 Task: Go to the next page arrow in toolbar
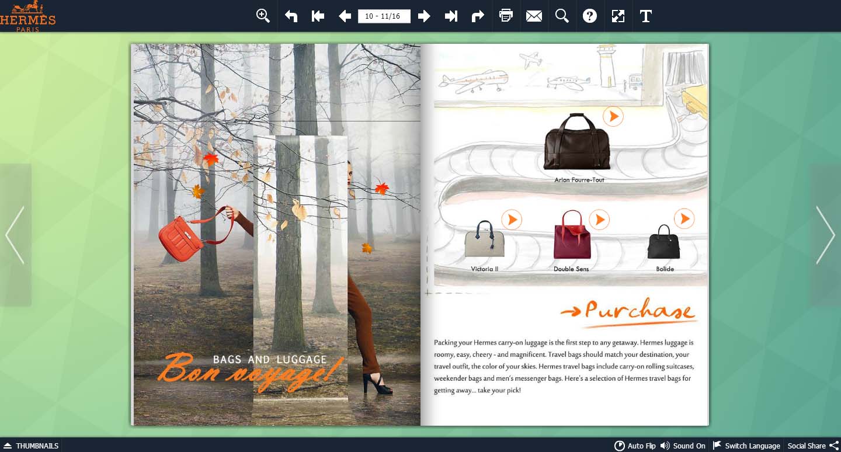[x=424, y=16]
